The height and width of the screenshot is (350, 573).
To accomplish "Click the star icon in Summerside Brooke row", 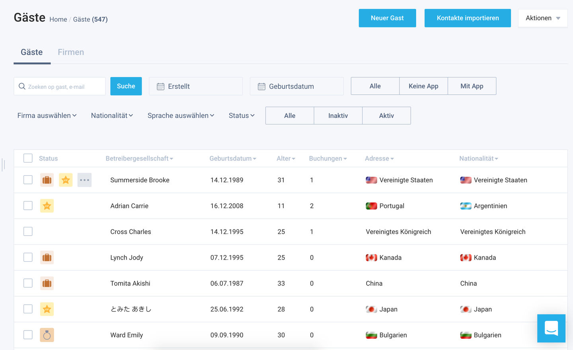I will point(66,180).
